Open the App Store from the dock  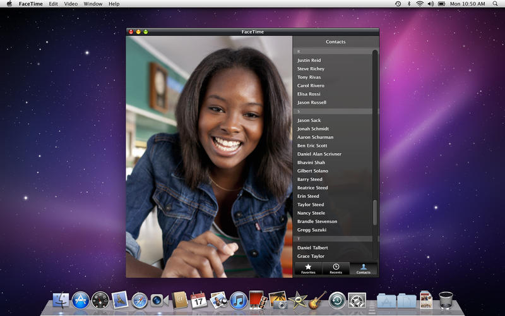point(81,300)
